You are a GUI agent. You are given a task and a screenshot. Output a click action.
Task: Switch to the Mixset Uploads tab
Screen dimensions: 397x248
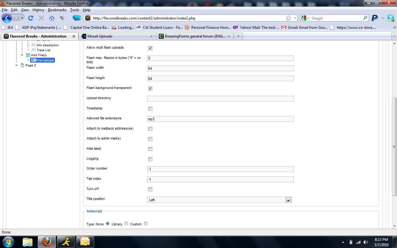[x=117, y=36]
